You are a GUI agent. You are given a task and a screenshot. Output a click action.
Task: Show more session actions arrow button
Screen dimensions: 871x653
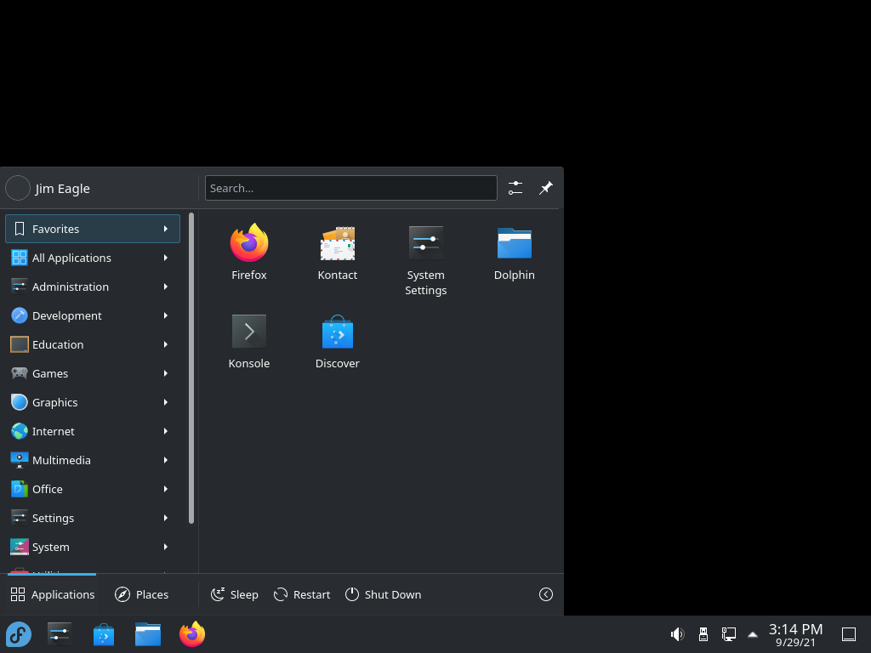point(546,594)
